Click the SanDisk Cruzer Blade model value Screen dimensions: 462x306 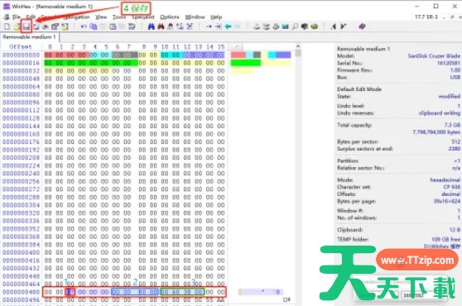pyautogui.click(x=434, y=56)
